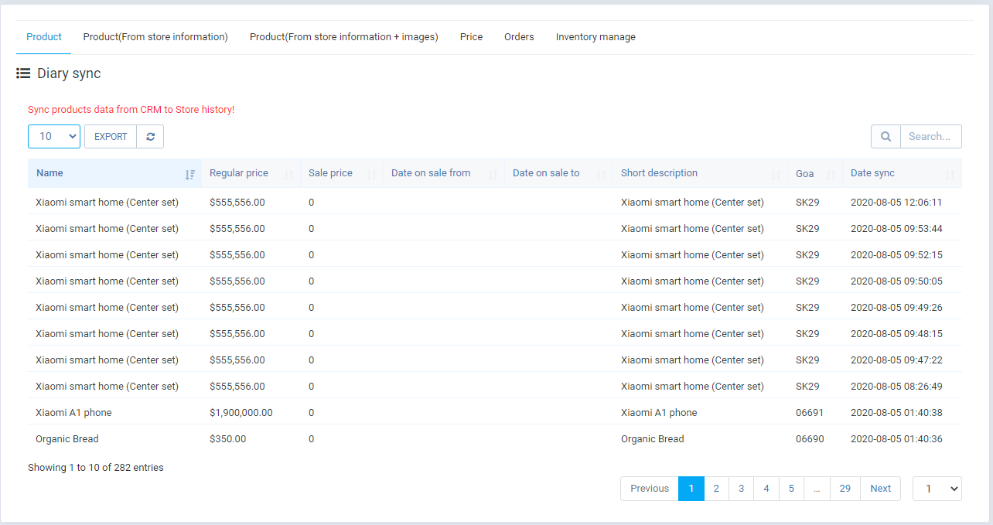Open the Orders tab
Viewport: 993px width, 525px height.
pyautogui.click(x=519, y=37)
